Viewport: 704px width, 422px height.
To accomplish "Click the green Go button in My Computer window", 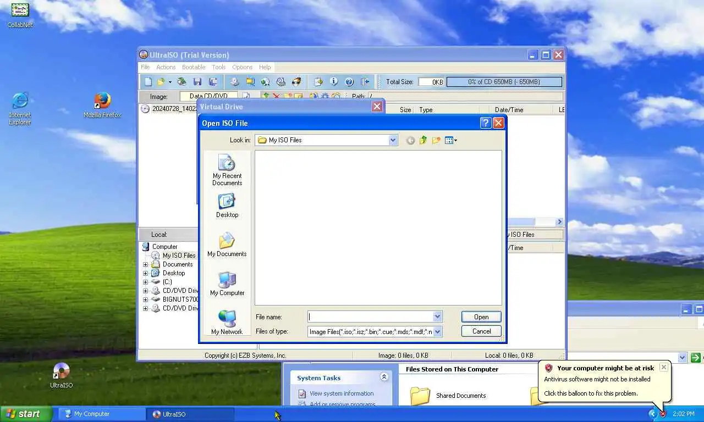I will point(696,358).
